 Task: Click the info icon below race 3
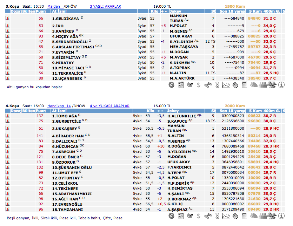click(281, 85)
